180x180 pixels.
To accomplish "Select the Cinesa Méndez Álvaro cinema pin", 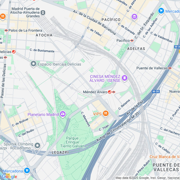I will point(125,78).
